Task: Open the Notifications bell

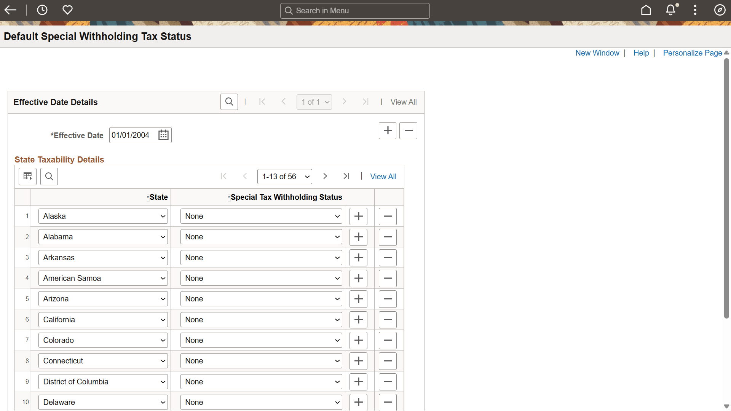Action: pos(671,10)
